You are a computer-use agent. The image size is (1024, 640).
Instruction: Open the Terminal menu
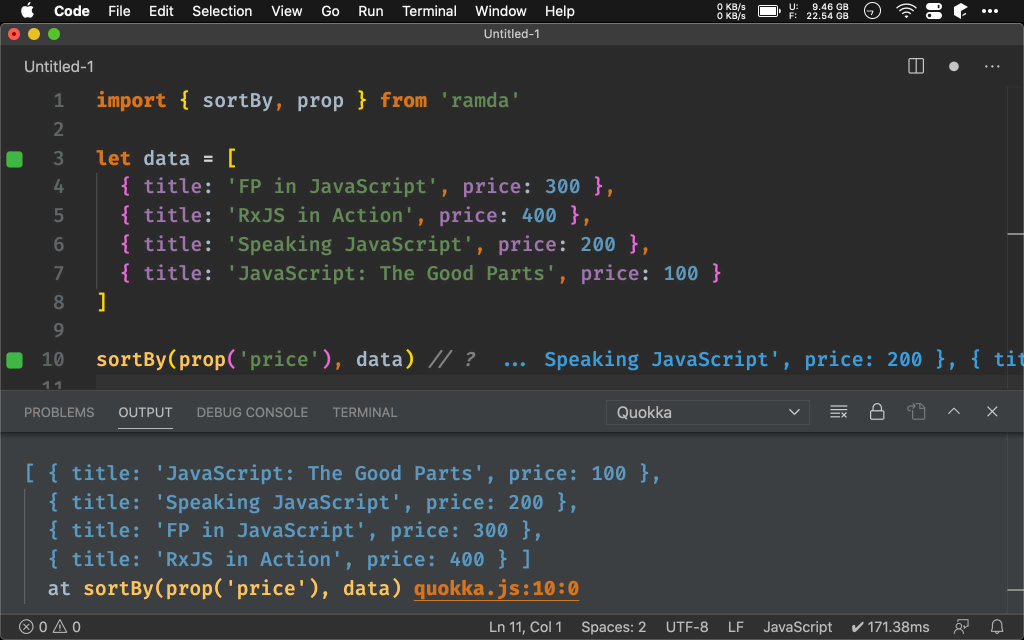click(427, 10)
